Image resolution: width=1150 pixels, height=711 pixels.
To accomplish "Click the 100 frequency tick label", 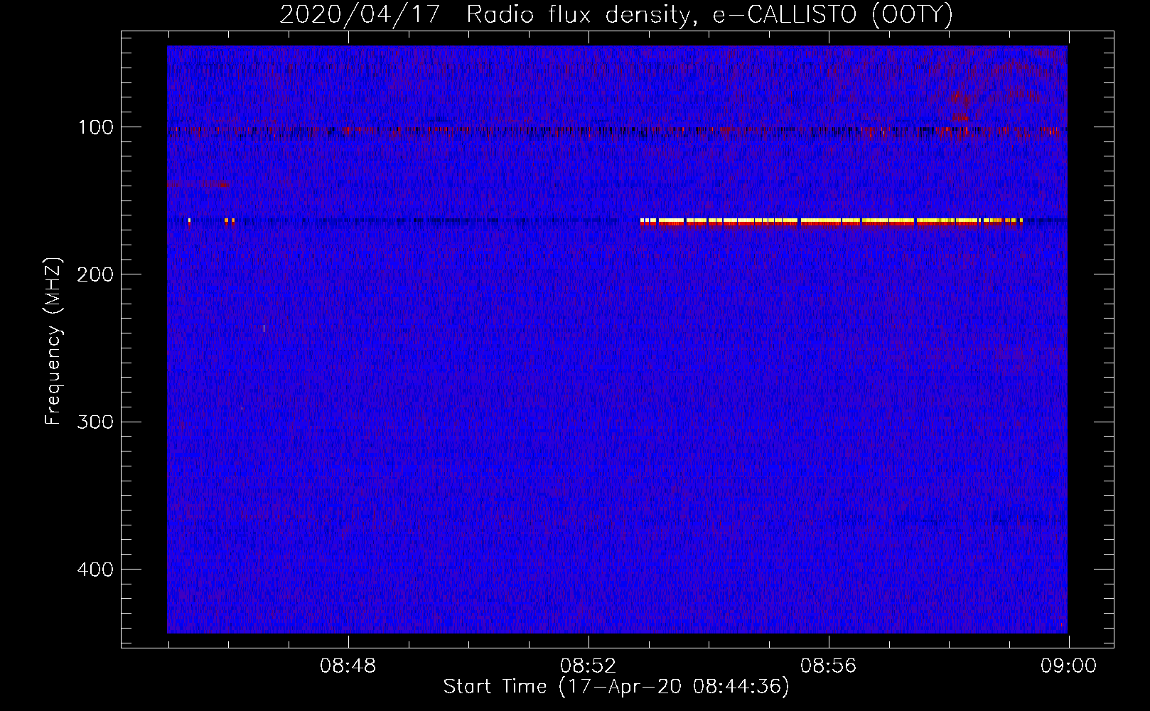I will coord(96,127).
